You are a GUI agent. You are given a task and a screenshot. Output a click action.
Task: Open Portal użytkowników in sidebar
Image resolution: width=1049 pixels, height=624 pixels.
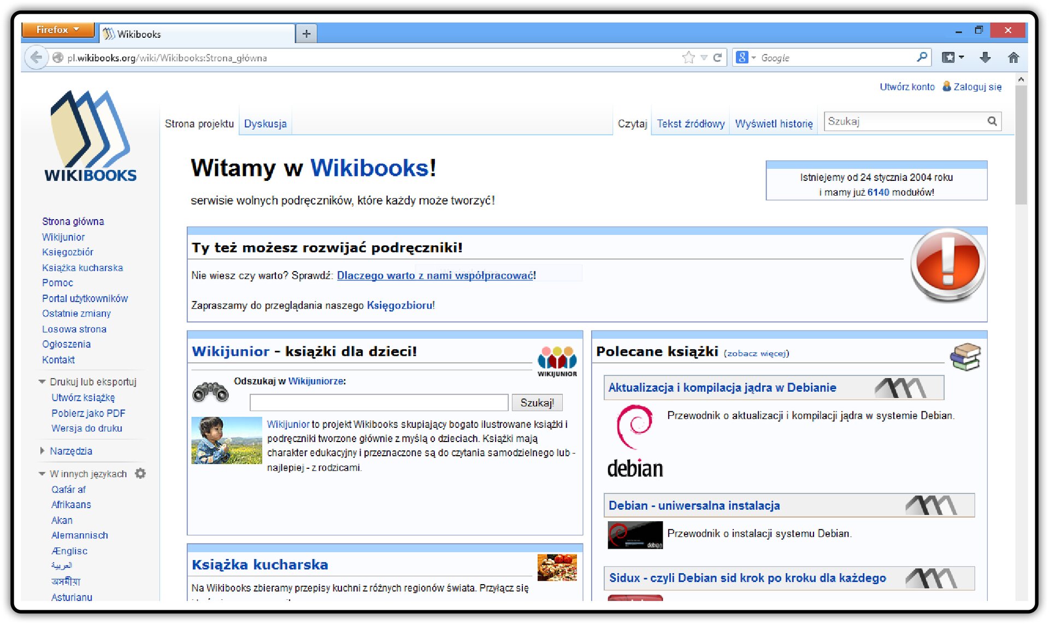coord(85,298)
